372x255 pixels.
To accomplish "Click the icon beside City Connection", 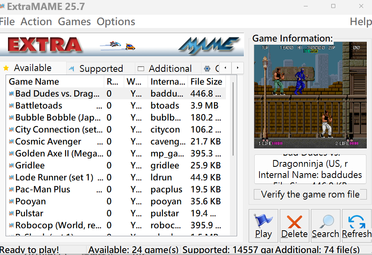I will tap(11, 130).
